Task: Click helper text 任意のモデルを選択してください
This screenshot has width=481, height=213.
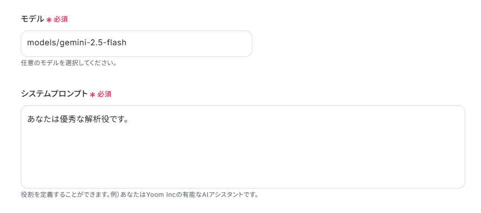Action: [69, 63]
